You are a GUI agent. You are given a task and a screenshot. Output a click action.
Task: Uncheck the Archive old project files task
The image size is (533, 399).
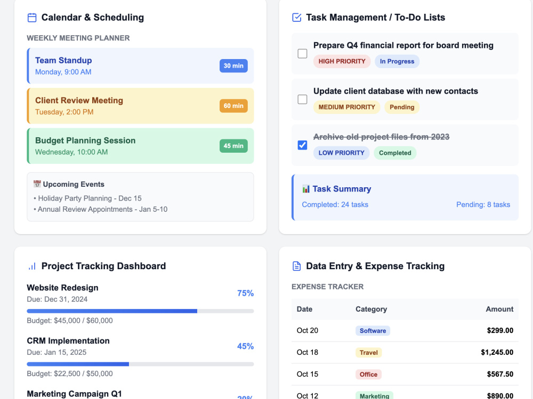pos(302,145)
